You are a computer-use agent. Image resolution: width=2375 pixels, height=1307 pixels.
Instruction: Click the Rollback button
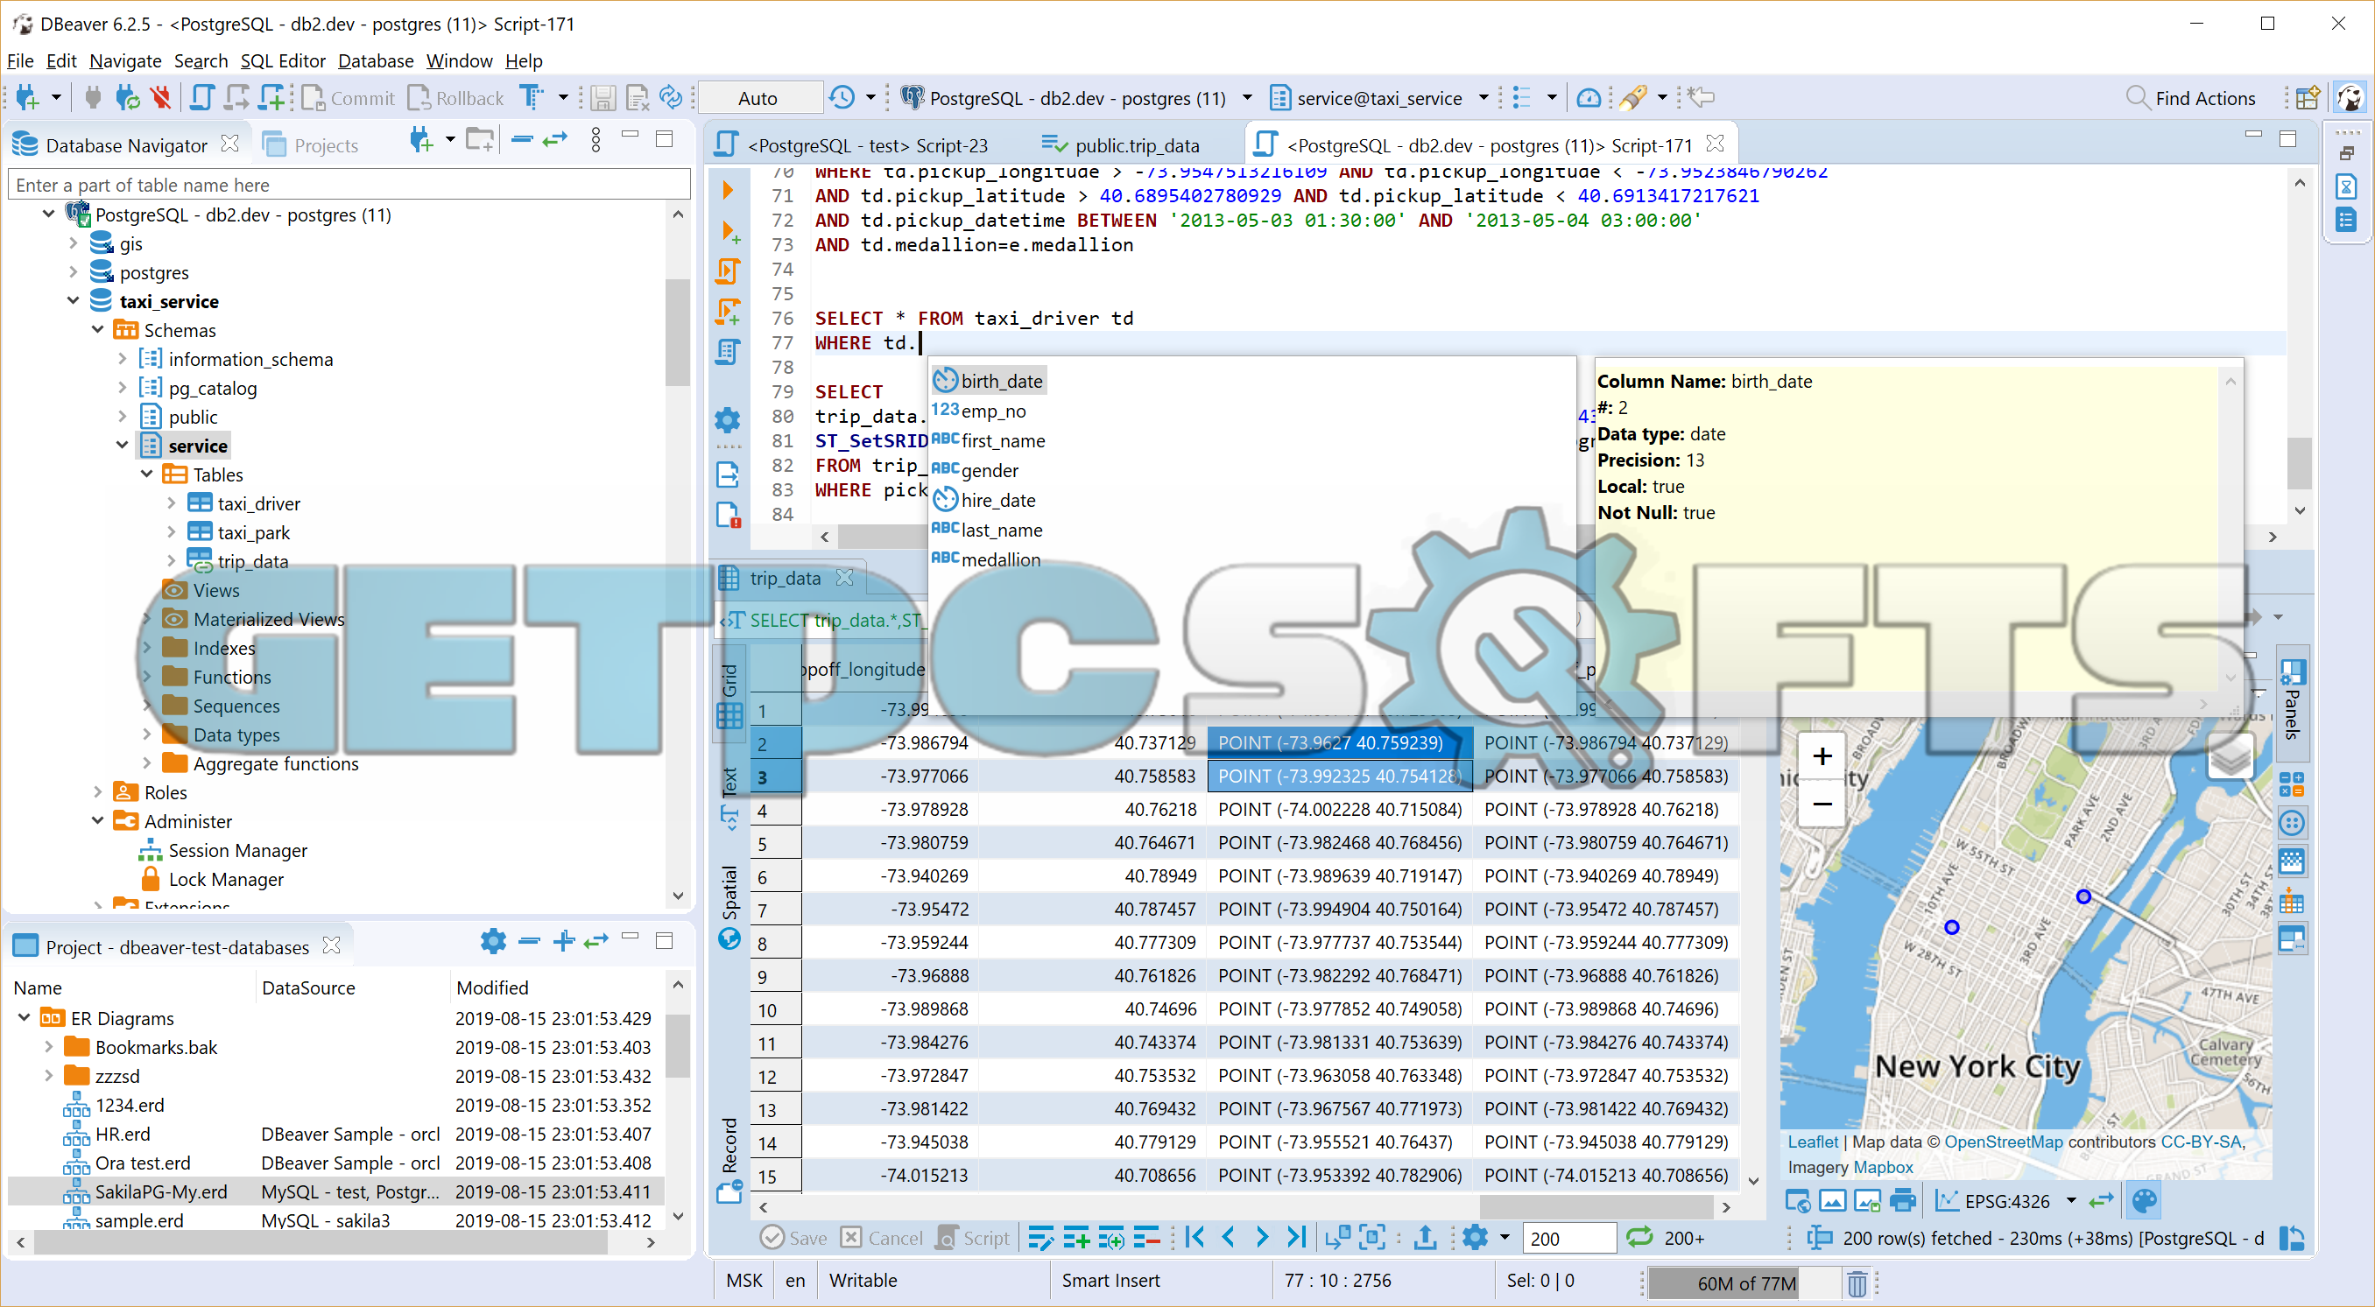456,98
